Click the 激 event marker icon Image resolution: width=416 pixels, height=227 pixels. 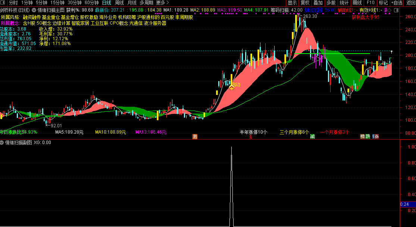195,137
